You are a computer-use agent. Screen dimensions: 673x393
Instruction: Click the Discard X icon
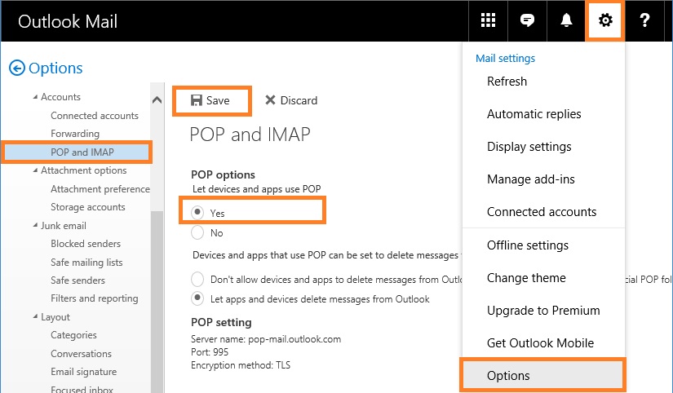click(x=270, y=100)
